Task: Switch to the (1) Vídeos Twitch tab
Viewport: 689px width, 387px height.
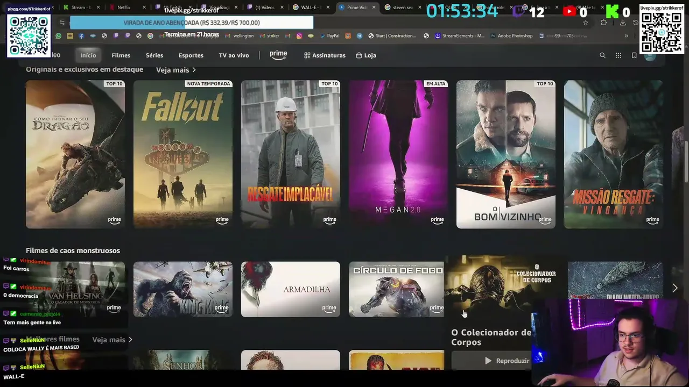Action: (x=264, y=8)
